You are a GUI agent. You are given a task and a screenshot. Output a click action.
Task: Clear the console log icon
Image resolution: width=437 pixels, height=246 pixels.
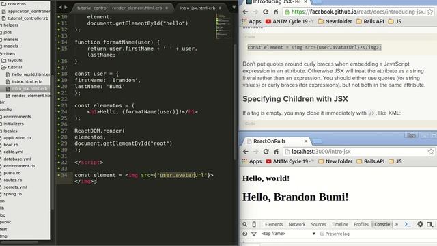(244, 234)
